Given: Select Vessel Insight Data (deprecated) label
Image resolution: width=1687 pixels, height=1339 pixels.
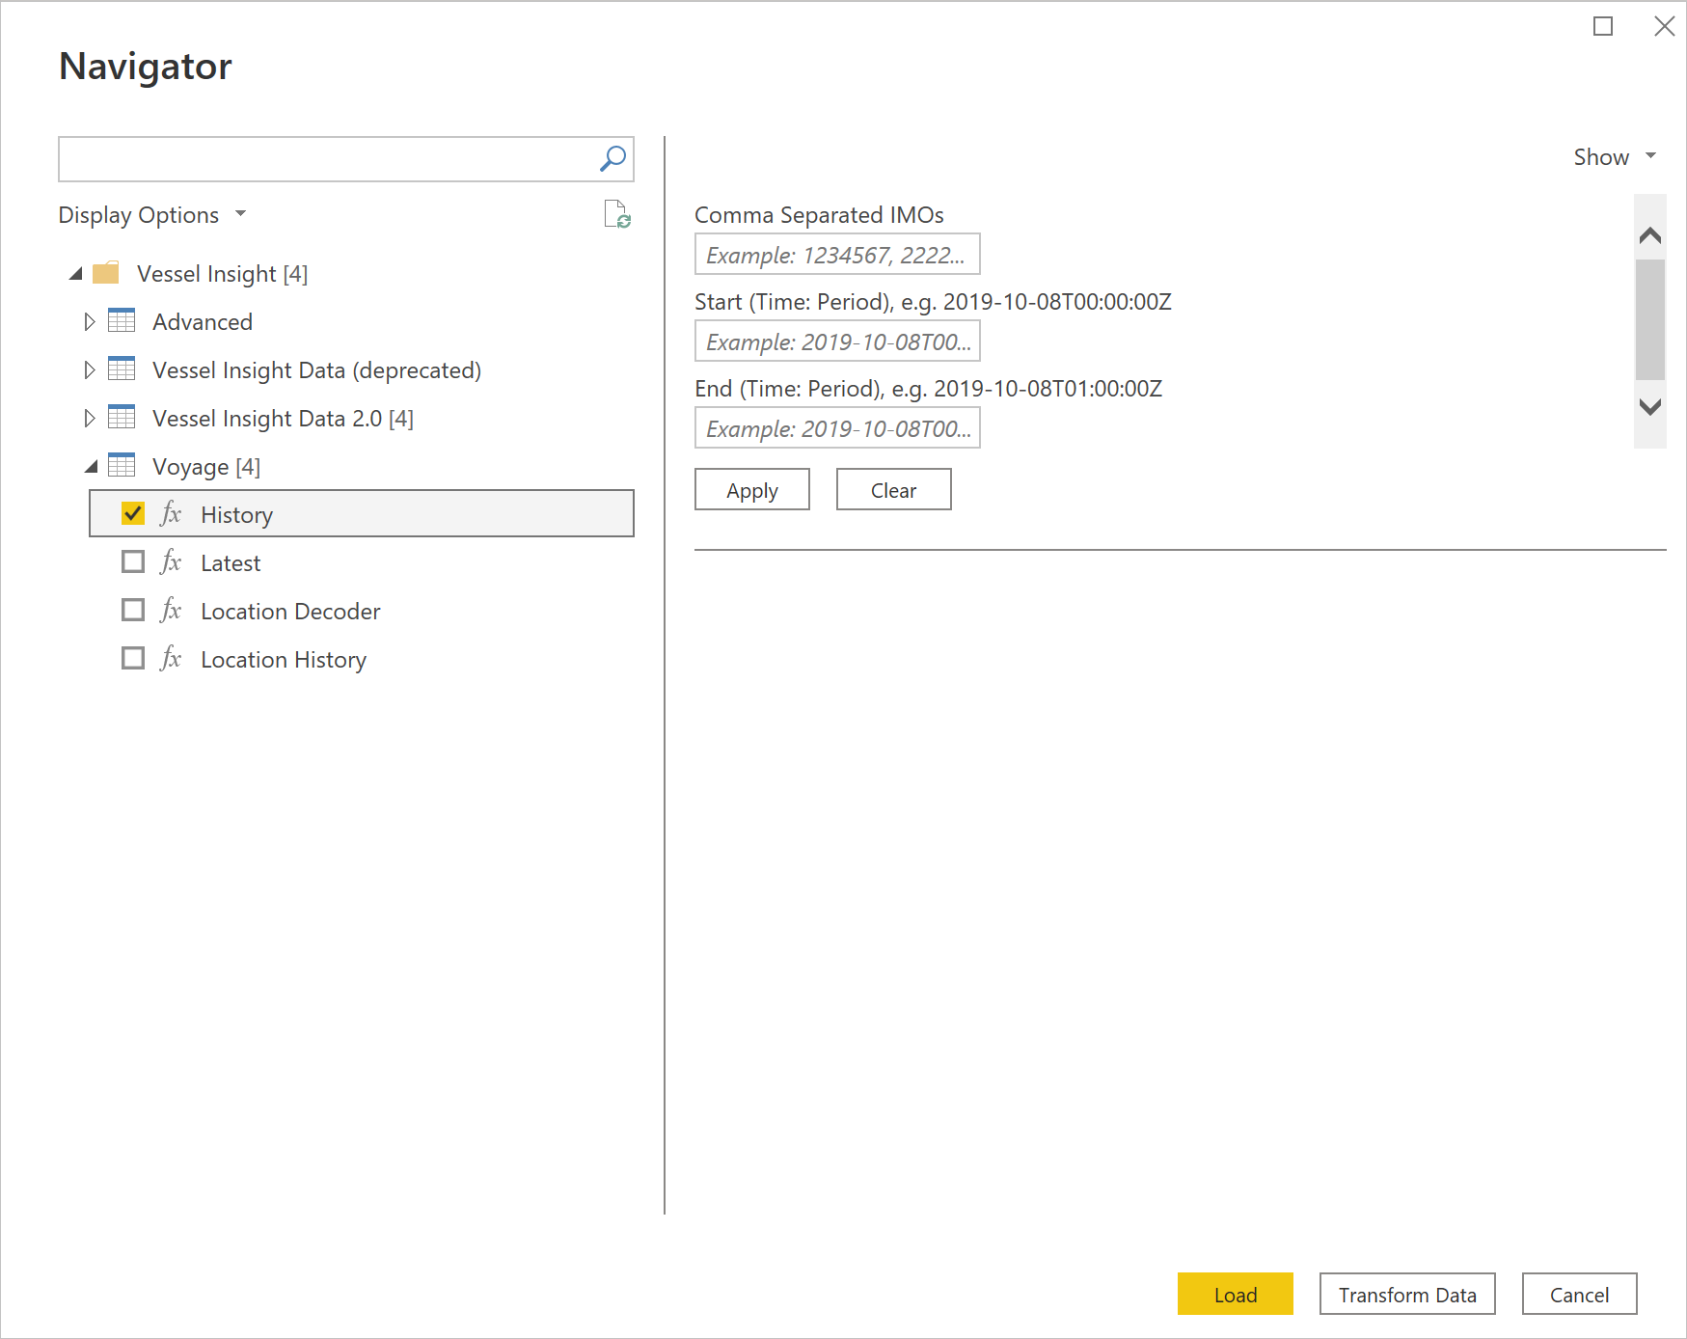Looking at the screenshot, I should click(316, 370).
